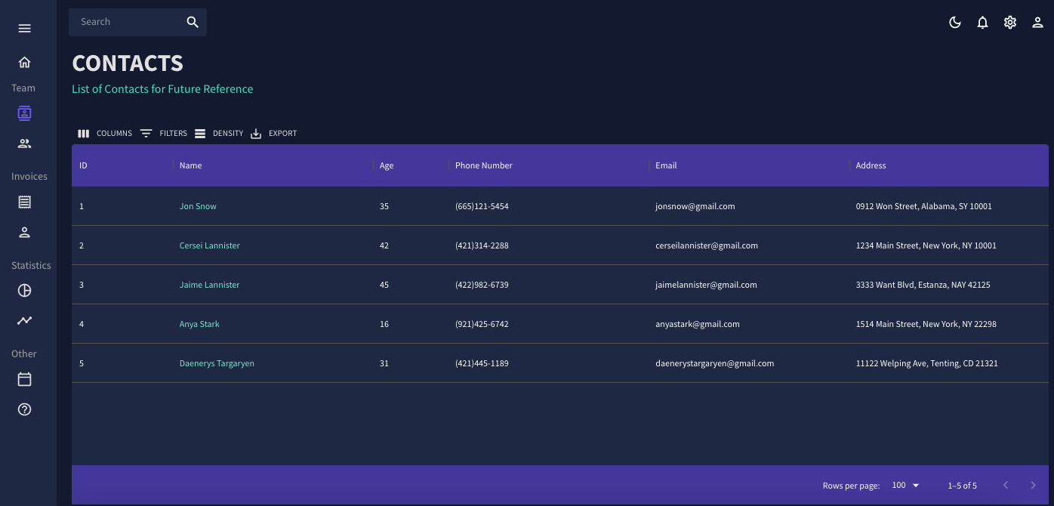1054x506 pixels.
Task: Sort by the ID column header
Action: tap(84, 165)
